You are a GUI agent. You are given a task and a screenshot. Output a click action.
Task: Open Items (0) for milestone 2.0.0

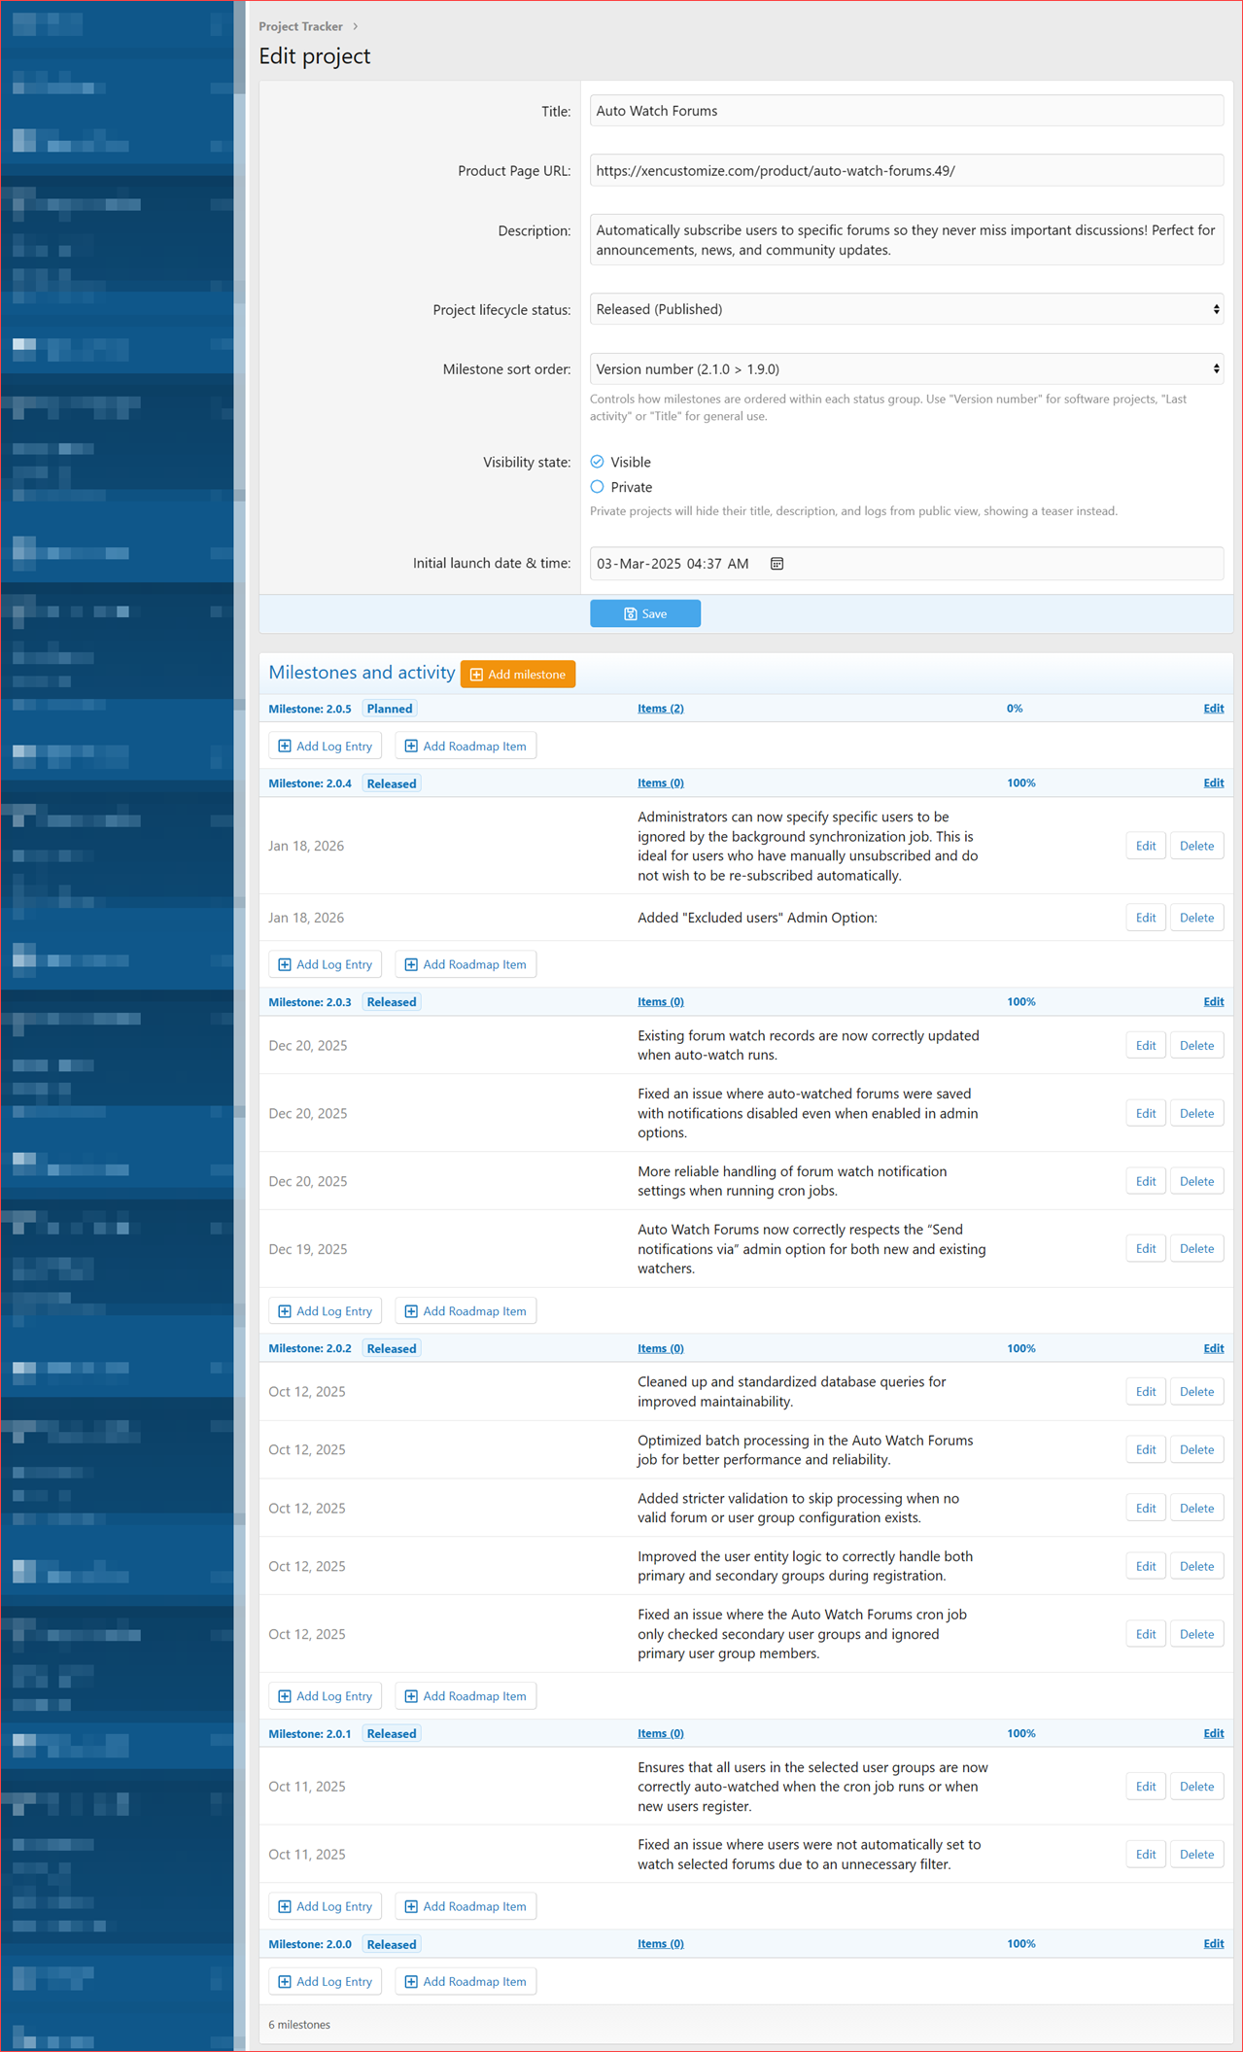[x=661, y=1944]
